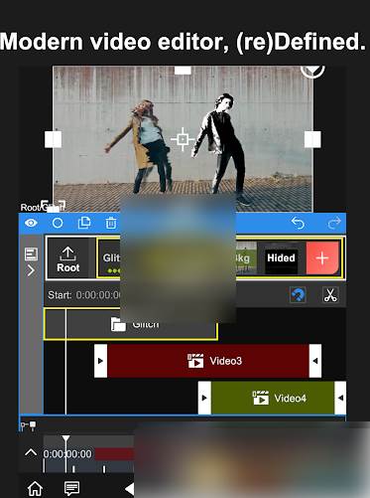Click the blue magnet snap icon
This screenshot has height=498, width=370.
[298, 294]
